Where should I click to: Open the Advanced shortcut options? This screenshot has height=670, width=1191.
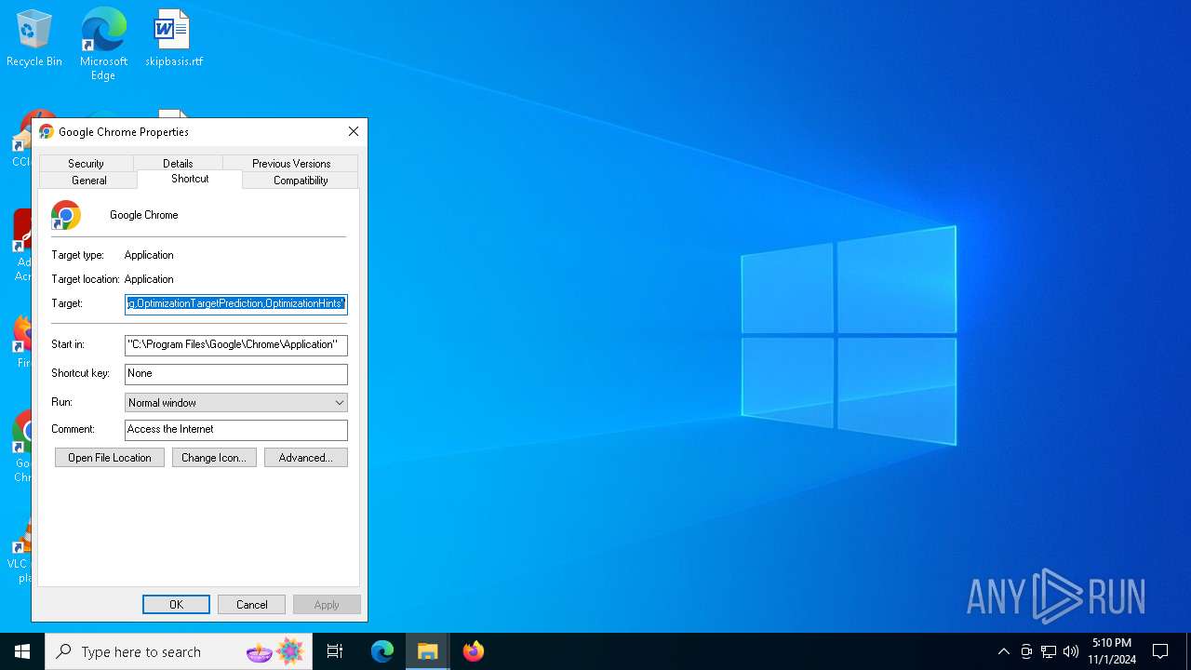click(x=306, y=458)
